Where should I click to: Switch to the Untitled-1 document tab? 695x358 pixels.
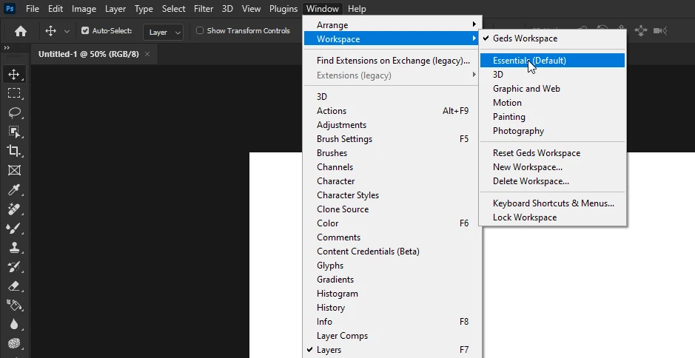(89, 54)
